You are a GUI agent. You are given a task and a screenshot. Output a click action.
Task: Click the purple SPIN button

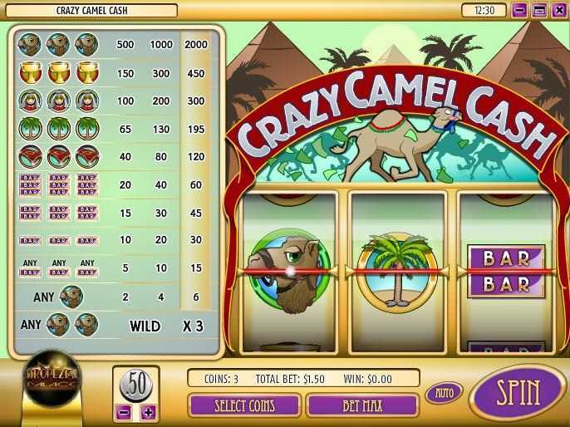point(518,392)
